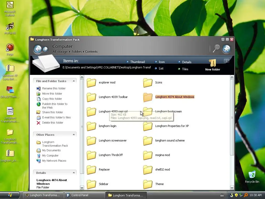Select the shell32 mod folder
The image size is (265, 199).
[x=157, y=170]
